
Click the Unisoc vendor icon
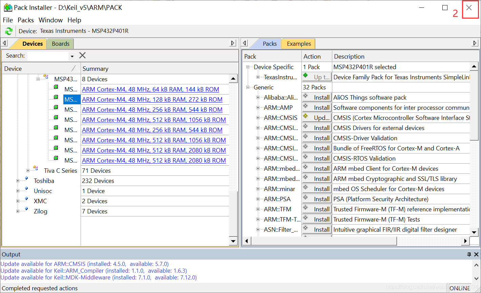coord(26,189)
